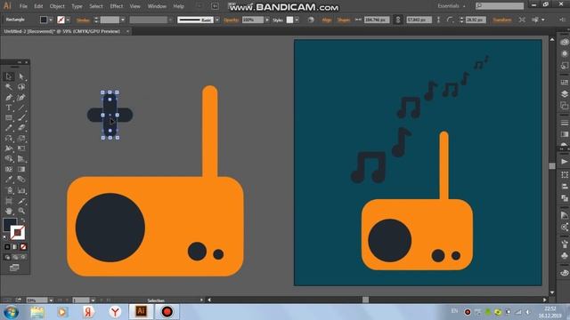Select the Column Graph tool
This screenshot has width=570, height=320.
(x=21, y=190)
